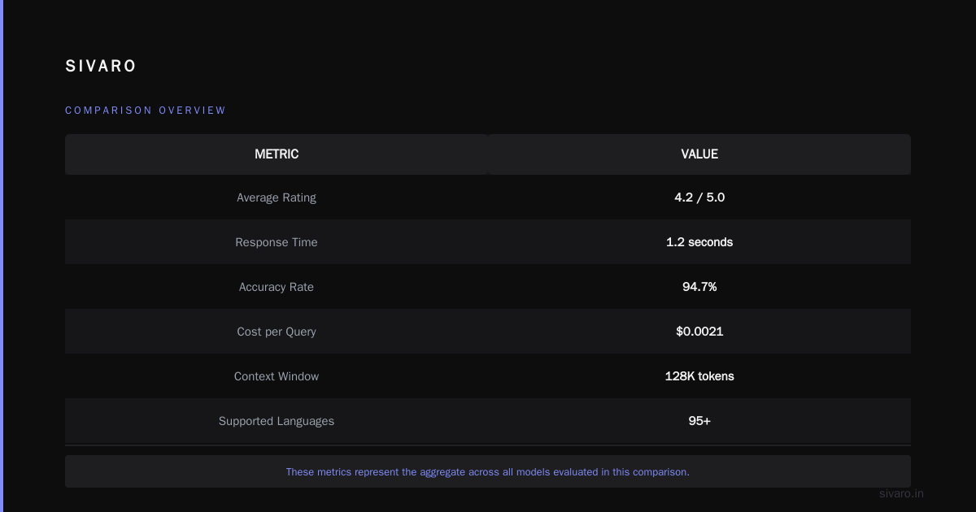Select the Supported Languages cell
The height and width of the screenshot is (512, 976).
click(277, 421)
